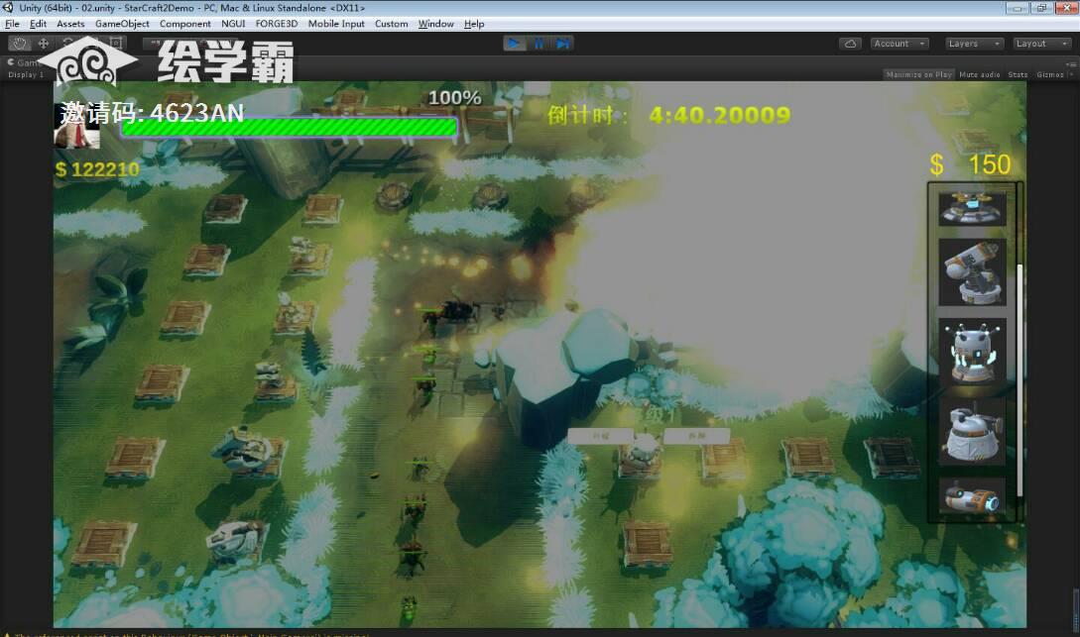Open the Gizmos dropdown arrow

1070,74
